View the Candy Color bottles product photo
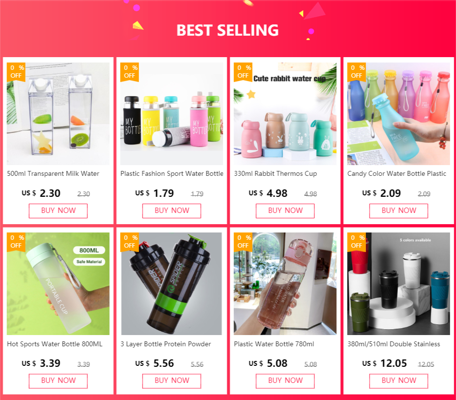Image resolution: width=456 pixels, height=400 pixels. tap(398, 114)
